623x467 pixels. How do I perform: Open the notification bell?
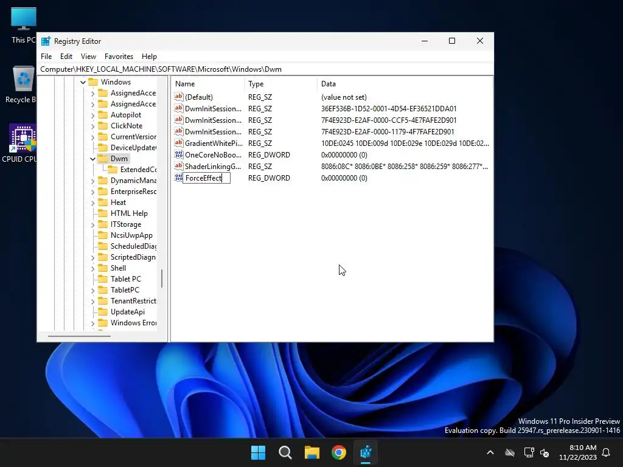[607, 452]
